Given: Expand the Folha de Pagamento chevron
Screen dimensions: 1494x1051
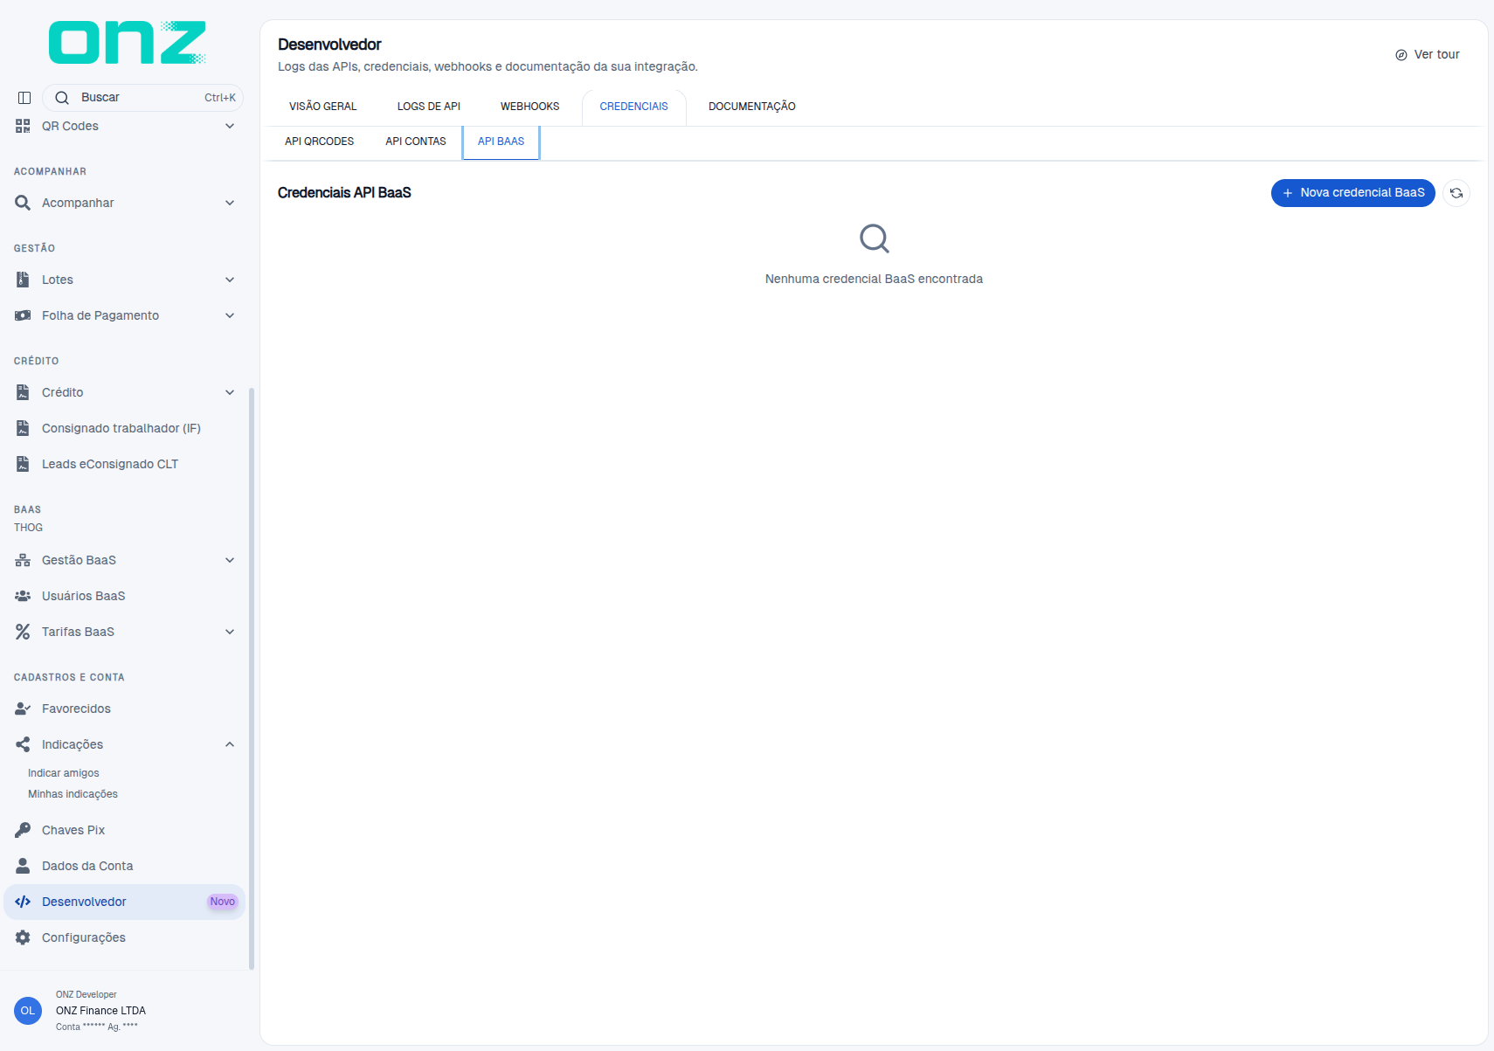Looking at the screenshot, I should click(230, 315).
